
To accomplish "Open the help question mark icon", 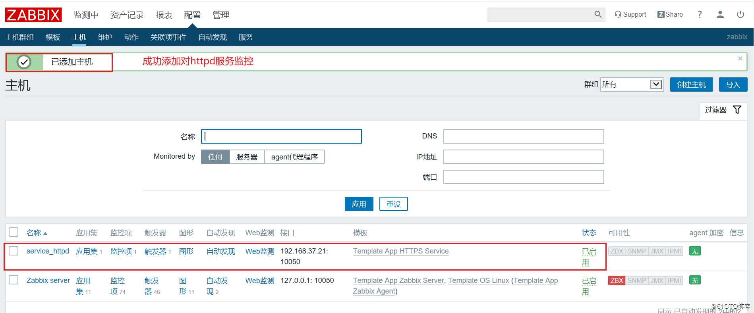I will 700,15.
